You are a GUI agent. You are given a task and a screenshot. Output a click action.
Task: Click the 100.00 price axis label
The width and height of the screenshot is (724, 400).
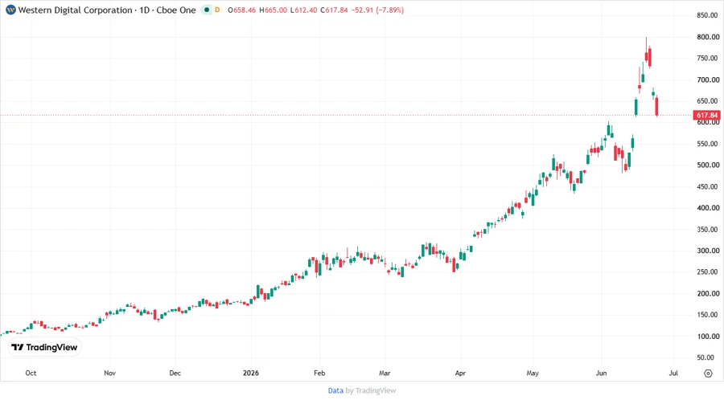pos(708,337)
